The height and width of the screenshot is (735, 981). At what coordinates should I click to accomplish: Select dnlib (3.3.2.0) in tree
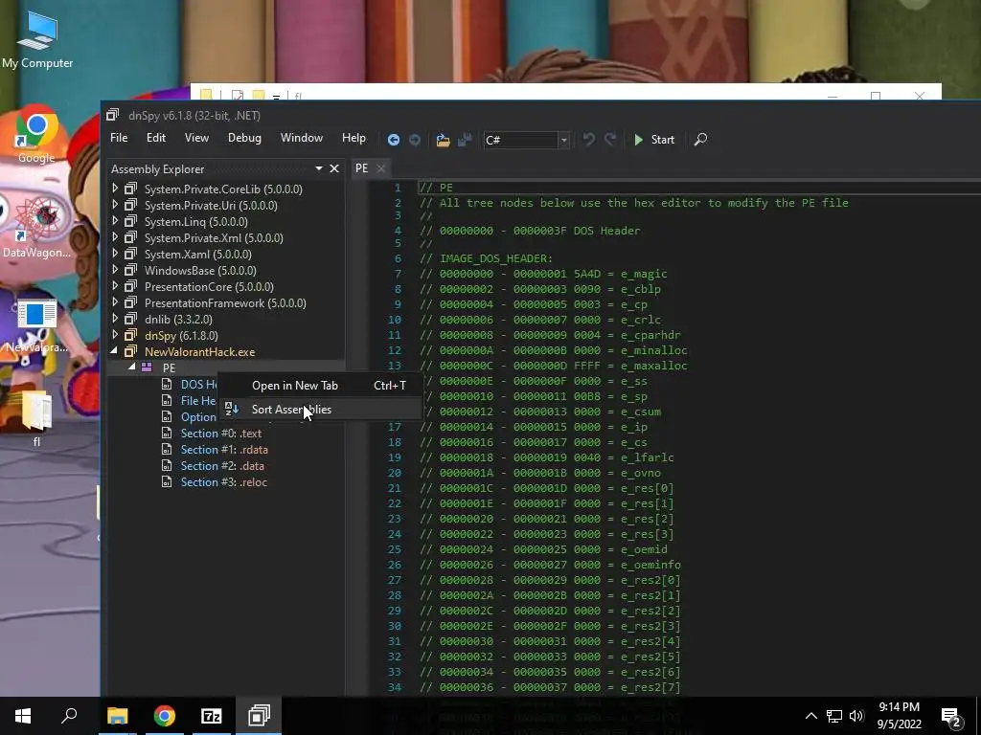point(178,320)
